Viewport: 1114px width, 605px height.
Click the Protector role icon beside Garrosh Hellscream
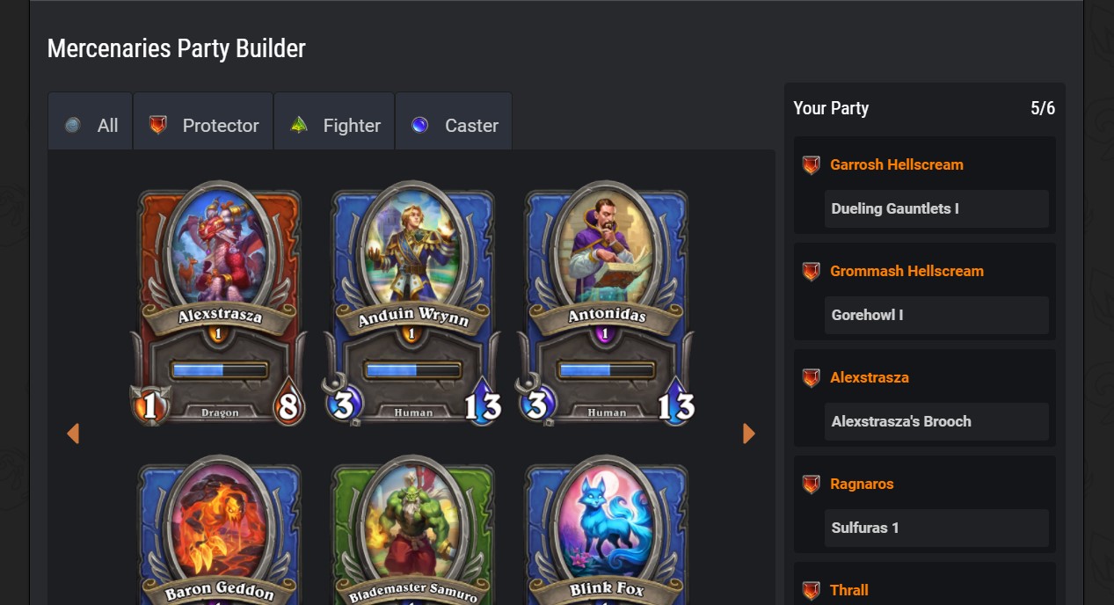[812, 165]
